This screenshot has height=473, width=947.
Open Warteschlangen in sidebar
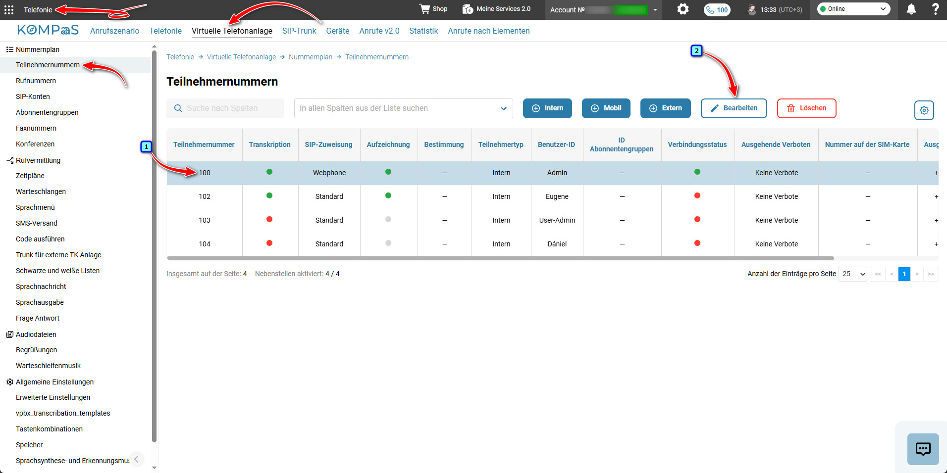(41, 191)
